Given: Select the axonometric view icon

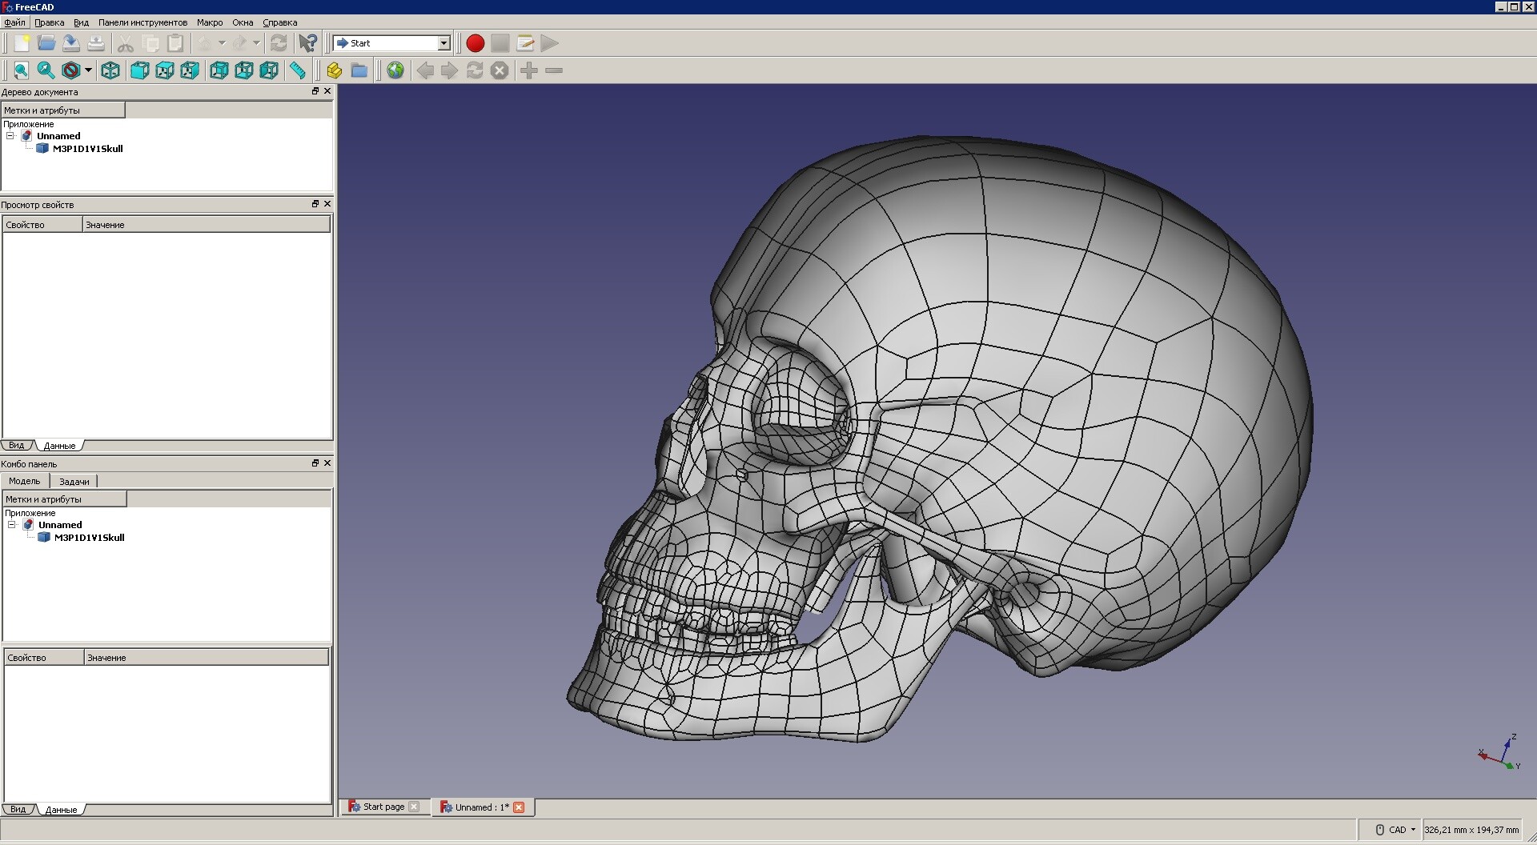Looking at the screenshot, I should (x=110, y=70).
